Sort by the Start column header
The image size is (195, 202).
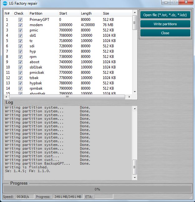(x=69, y=13)
